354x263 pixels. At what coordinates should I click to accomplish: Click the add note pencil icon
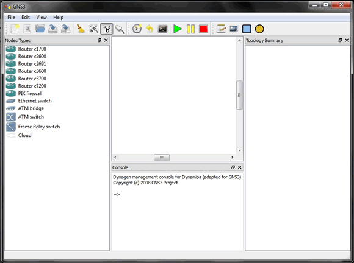(221, 29)
